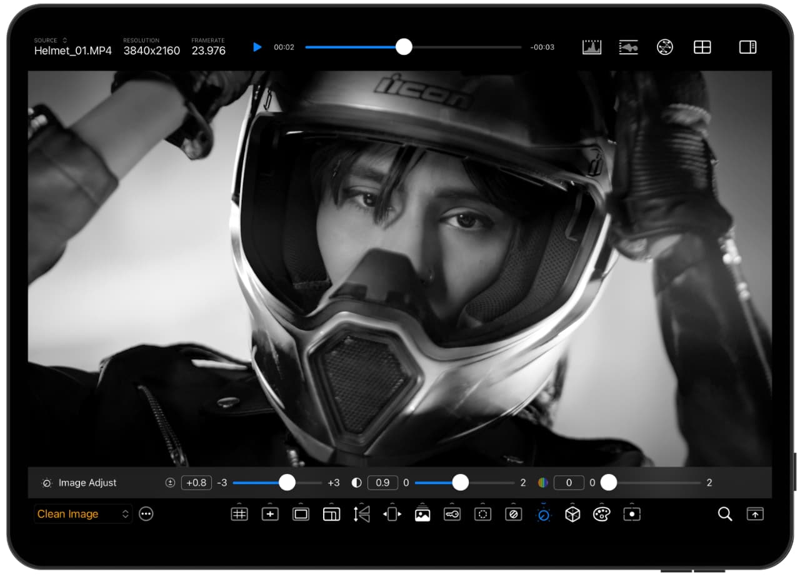Viewport: 800px width, 576px height.
Task: Toggle the 3D LUT cube tool
Action: point(572,514)
